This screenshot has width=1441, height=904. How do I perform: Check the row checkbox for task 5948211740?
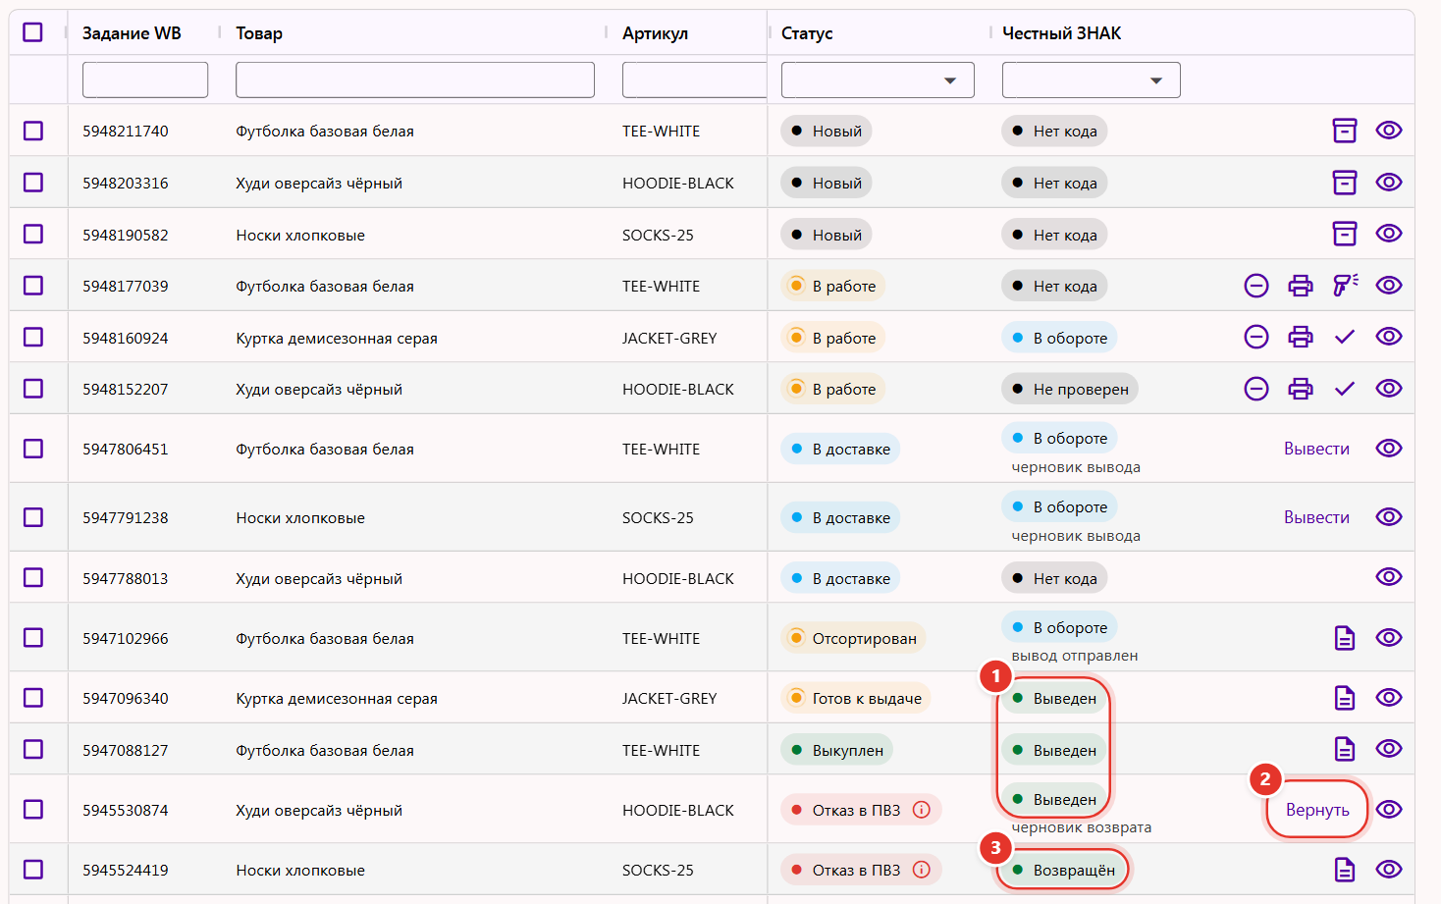click(x=33, y=131)
